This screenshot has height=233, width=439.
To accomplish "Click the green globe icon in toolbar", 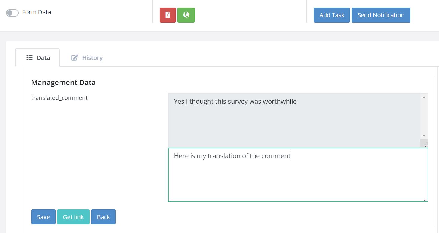I will coord(186,14).
